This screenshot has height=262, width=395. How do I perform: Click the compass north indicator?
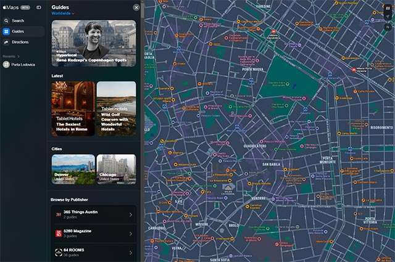click(x=387, y=28)
